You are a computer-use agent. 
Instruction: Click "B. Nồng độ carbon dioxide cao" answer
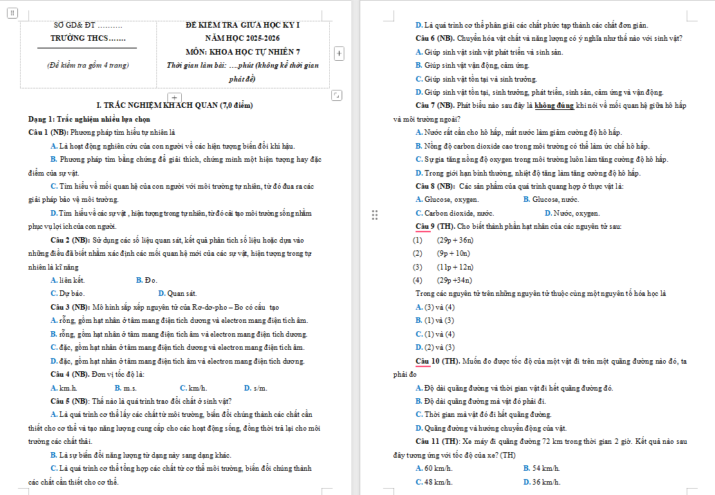click(532, 146)
